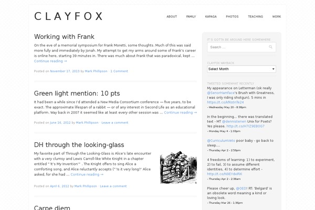Open the White Knight illustration thumbnail
The width and height of the screenshot is (315, 210).
178,167
